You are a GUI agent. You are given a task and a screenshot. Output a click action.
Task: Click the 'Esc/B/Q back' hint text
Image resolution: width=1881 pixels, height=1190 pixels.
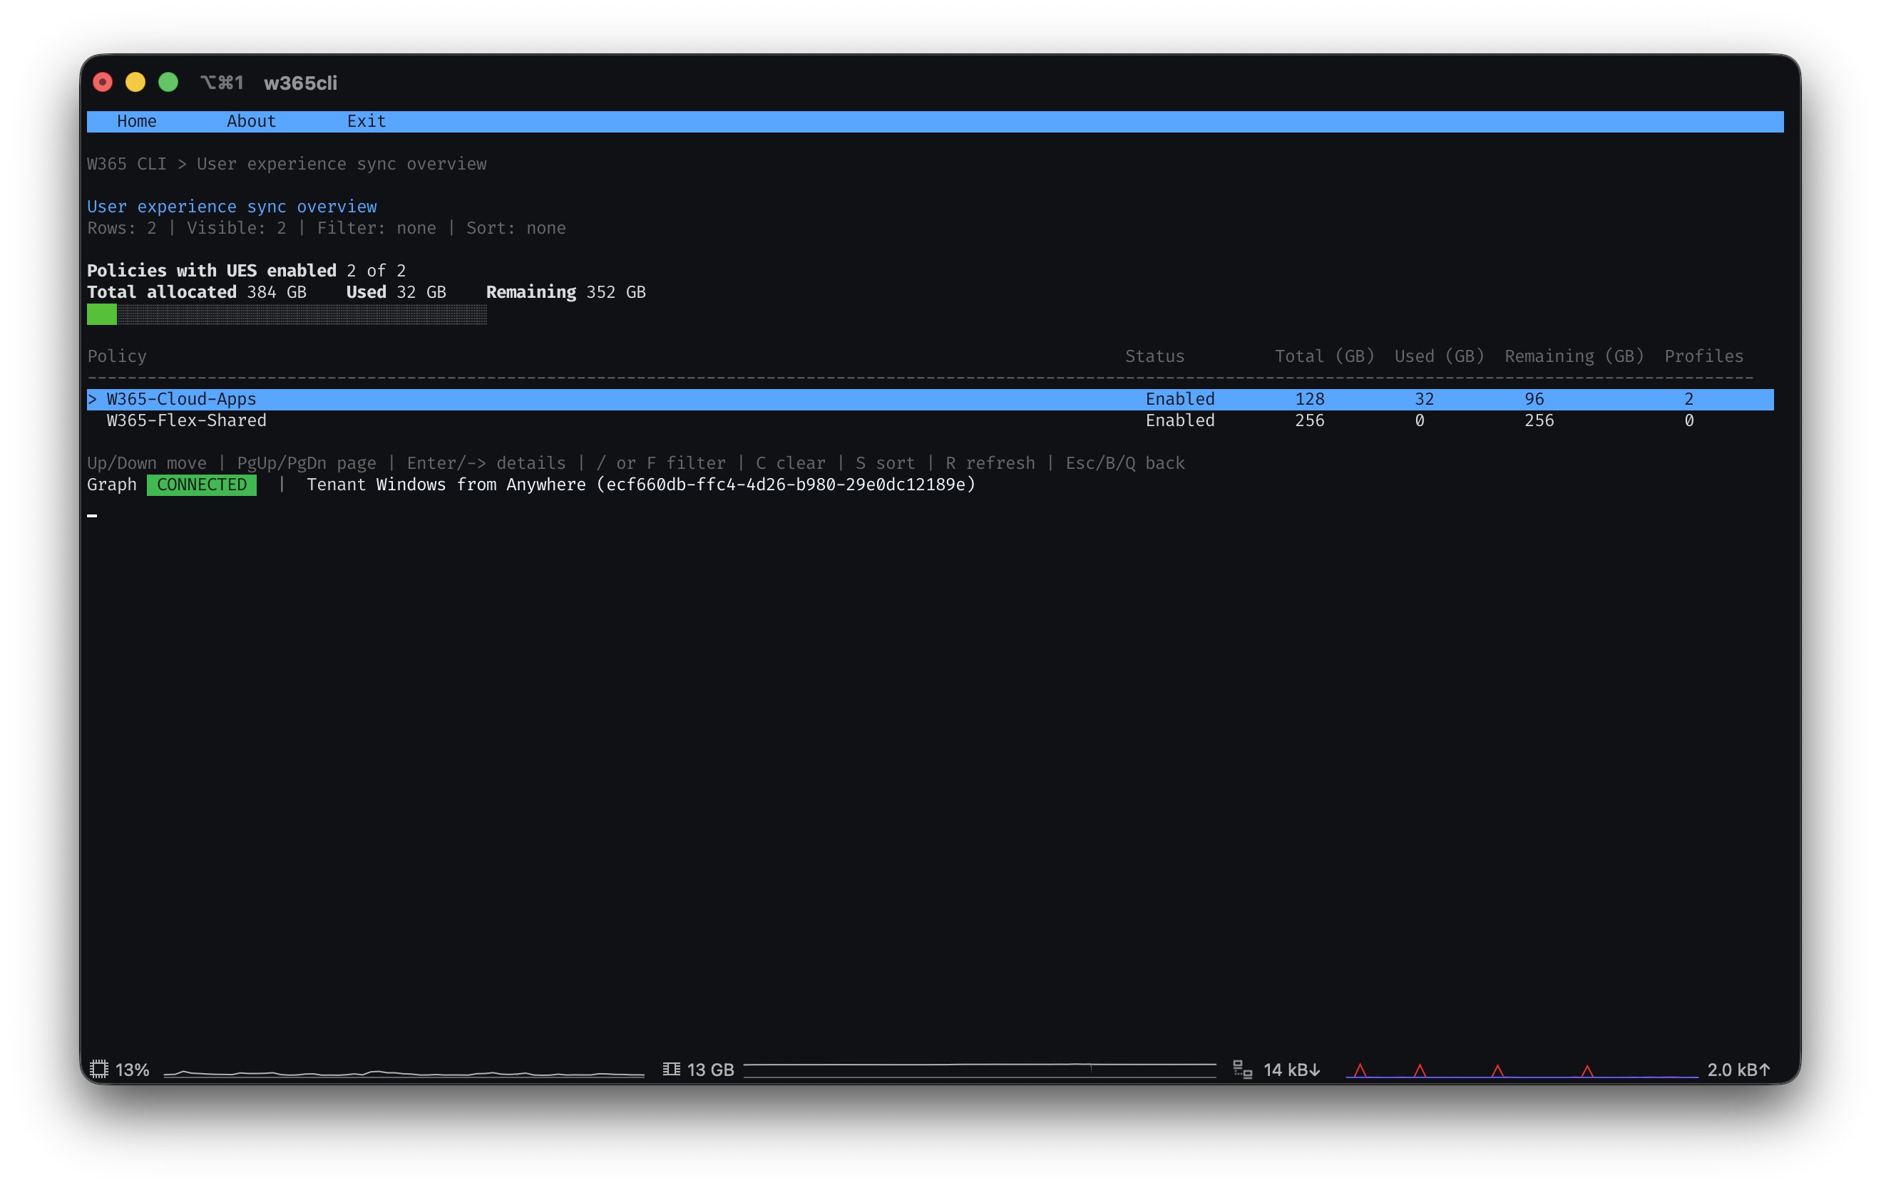[x=1125, y=463]
